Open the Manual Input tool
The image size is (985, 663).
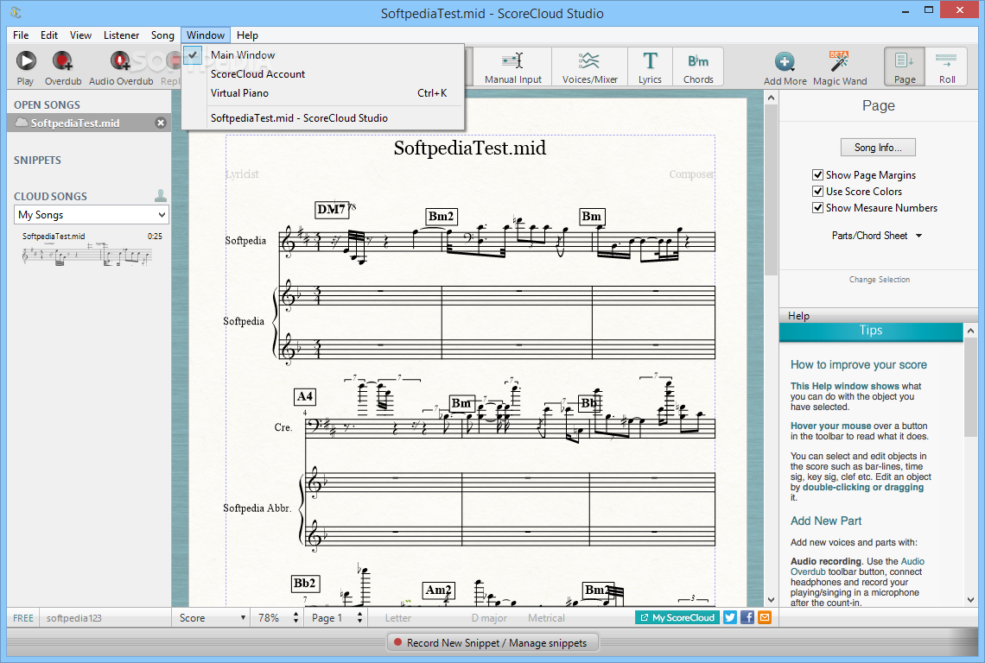click(x=512, y=66)
